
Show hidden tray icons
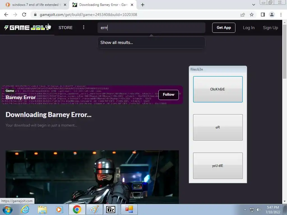245,210
